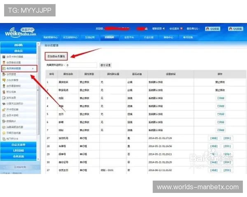Click the delete link in row 28

pyautogui.click(x=227, y=146)
